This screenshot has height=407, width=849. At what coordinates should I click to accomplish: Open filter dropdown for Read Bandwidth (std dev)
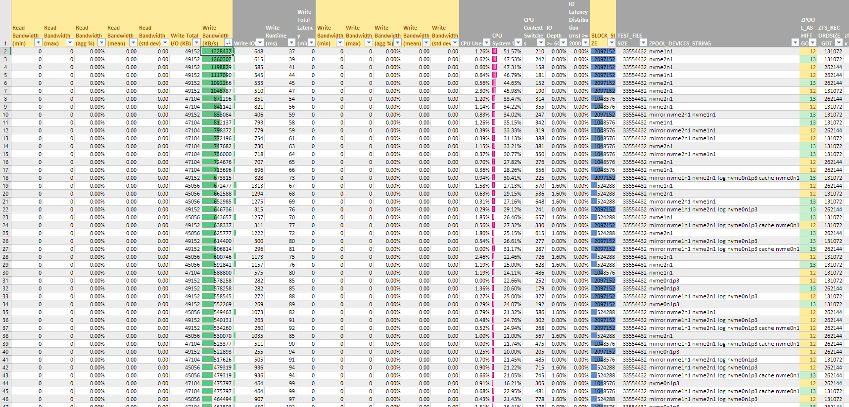[165, 43]
